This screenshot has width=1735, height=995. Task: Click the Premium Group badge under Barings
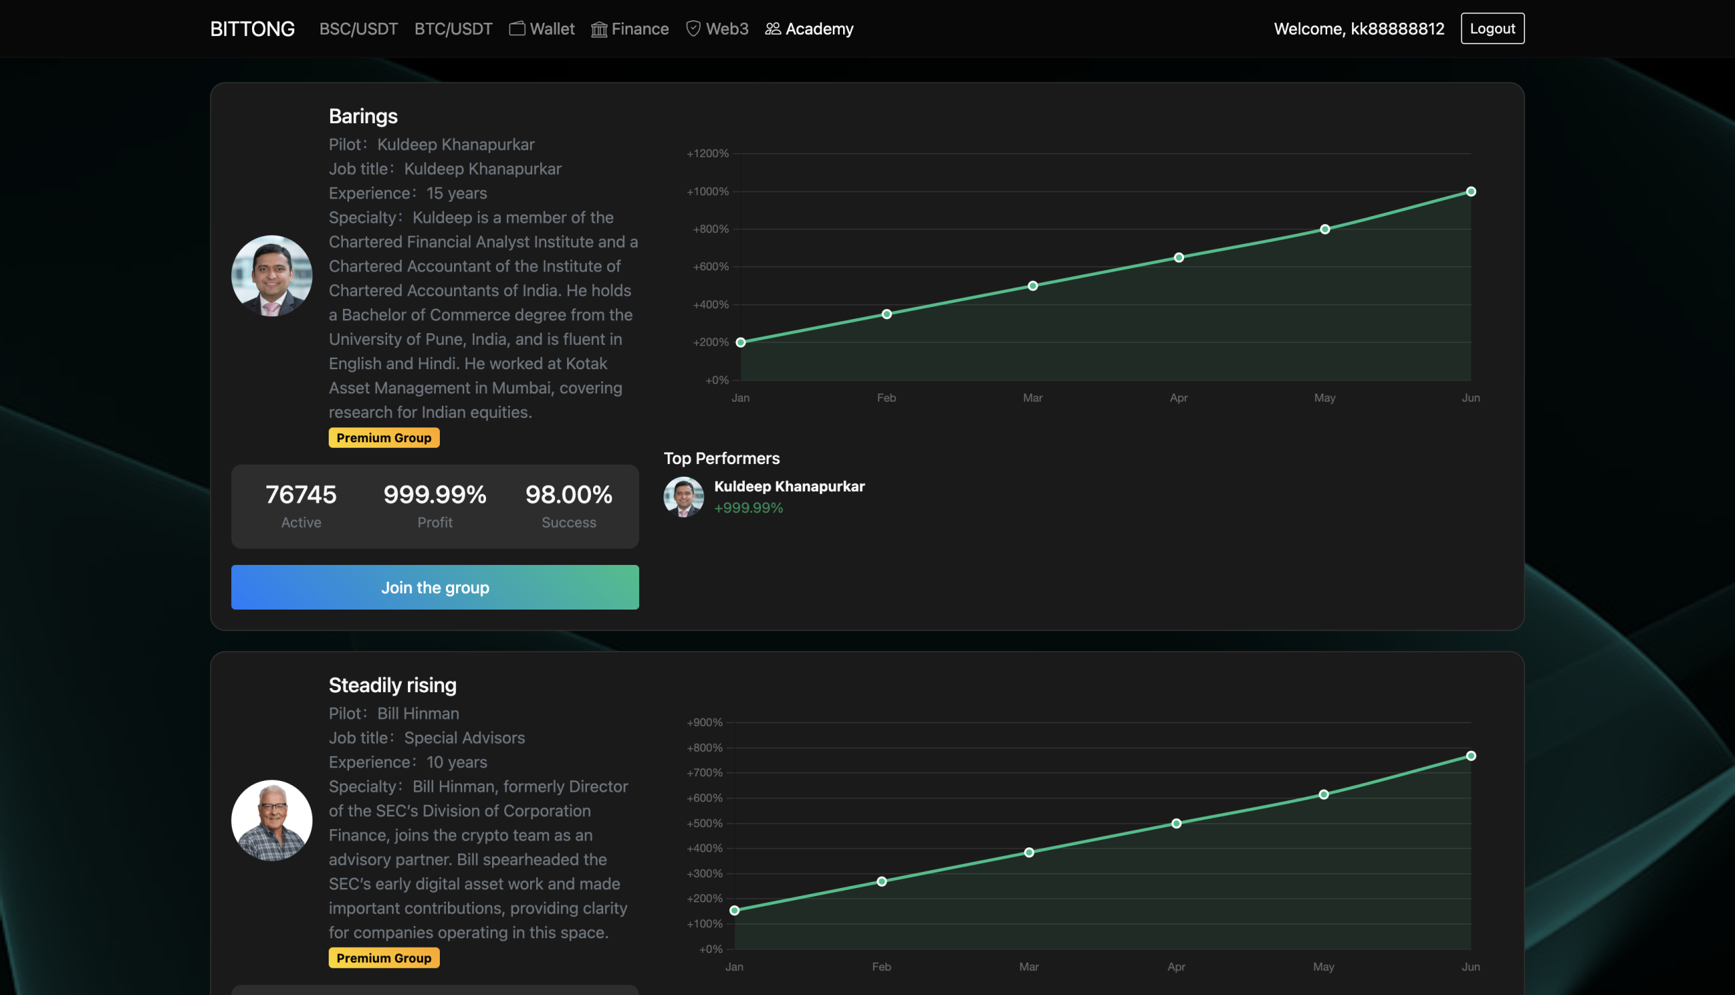pos(384,438)
